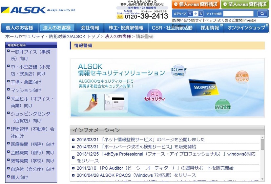This screenshot has height=184, width=271.
Task: Click breadcrumb ホームセキュリティ・防犯対策のALSOK トップ
Action: (52, 37)
